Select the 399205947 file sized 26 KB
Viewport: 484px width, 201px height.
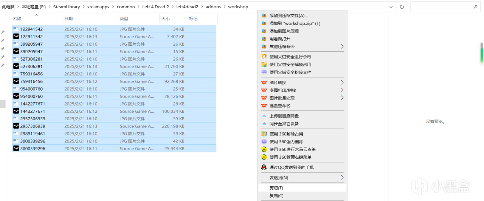point(114,44)
